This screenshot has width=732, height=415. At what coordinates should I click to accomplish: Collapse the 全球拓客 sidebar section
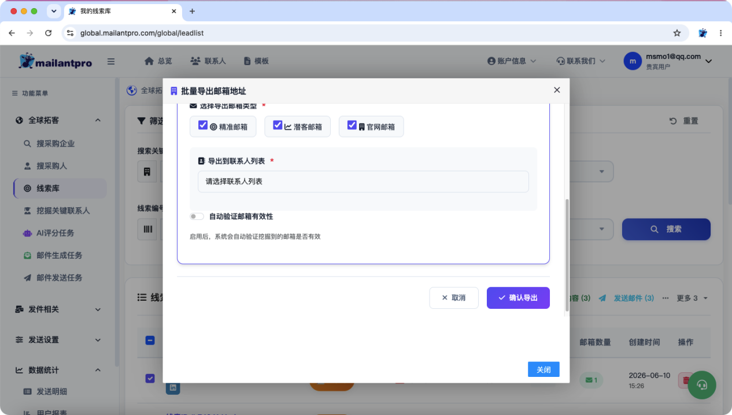pyautogui.click(x=59, y=120)
